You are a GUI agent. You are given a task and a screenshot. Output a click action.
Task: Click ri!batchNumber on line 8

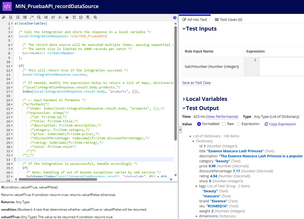tap(61, 53)
